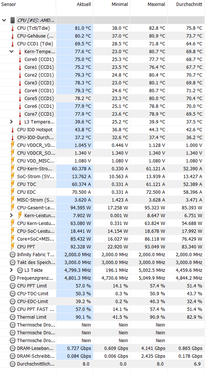This screenshot has width=207, height=373.
Task: Click the lightning icon beside CPU VDDCR_SO...
Action: [13, 153]
